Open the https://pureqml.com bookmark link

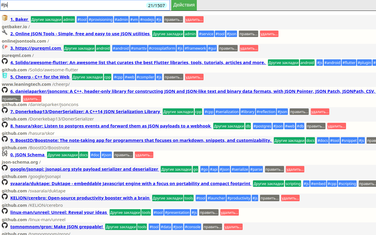(x=36, y=48)
